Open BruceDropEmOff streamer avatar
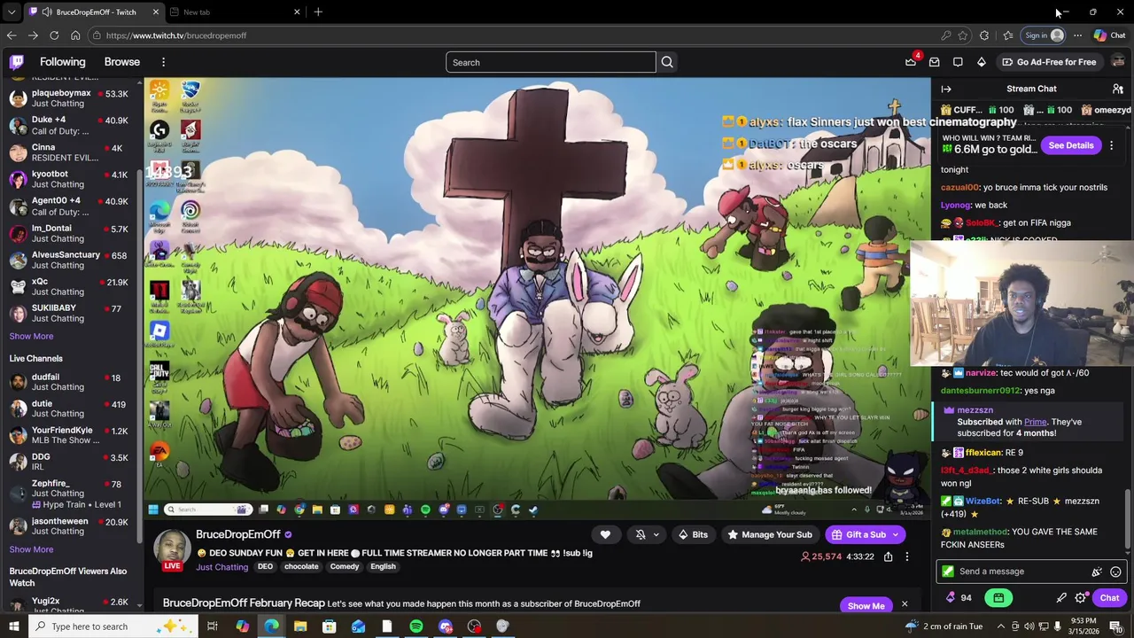Screen dimensions: 1134x638 (172, 549)
